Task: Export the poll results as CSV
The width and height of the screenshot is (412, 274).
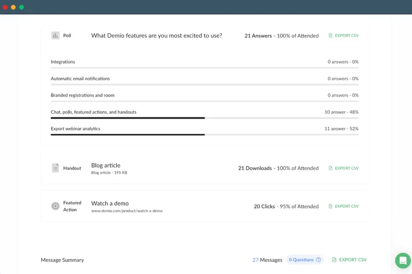Action: tap(347, 36)
